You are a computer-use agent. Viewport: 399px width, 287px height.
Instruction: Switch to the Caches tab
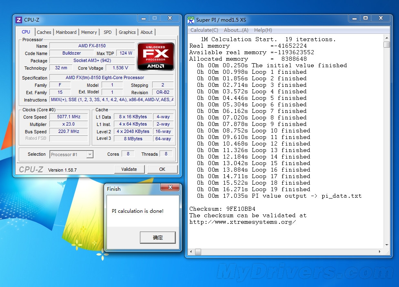click(x=44, y=32)
